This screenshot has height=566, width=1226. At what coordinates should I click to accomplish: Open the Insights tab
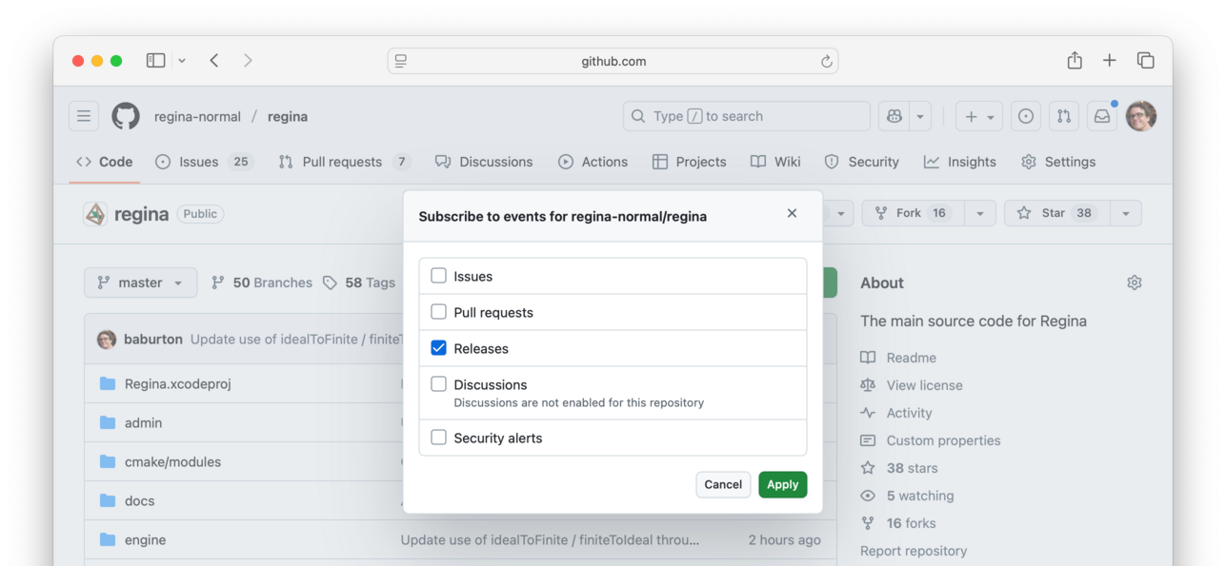(960, 162)
